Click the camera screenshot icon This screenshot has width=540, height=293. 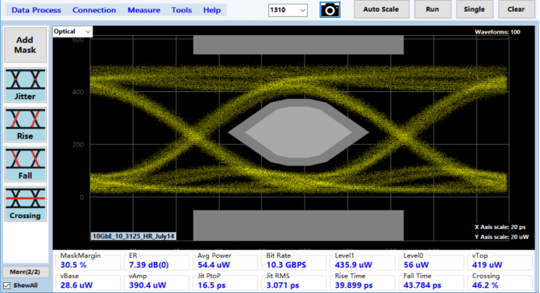[x=330, y=9]
